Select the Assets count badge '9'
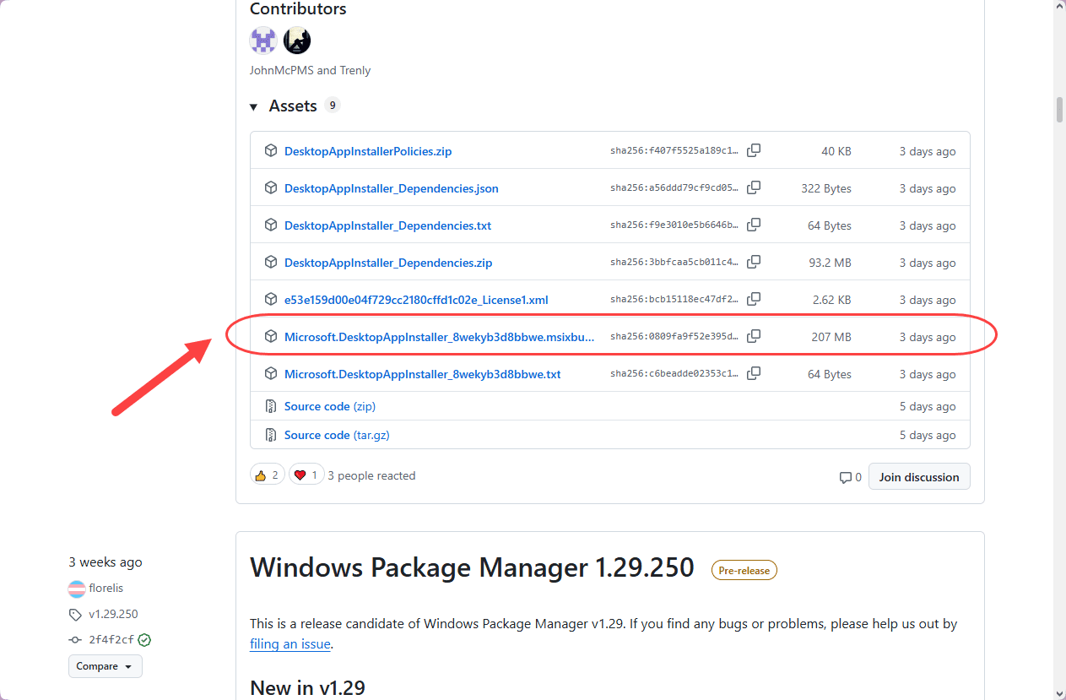Viewport: 1066px width, 700px height. pos(333,106)
